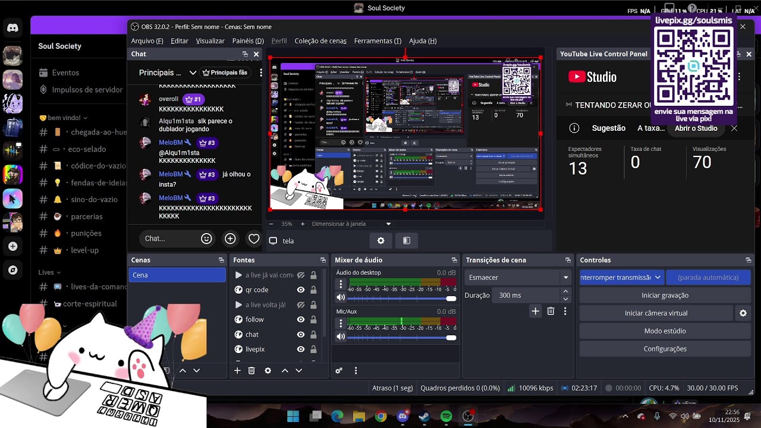Move the source up in Fontes
Image resolution: width=761 pixels, height=428 pixels.
285,370
